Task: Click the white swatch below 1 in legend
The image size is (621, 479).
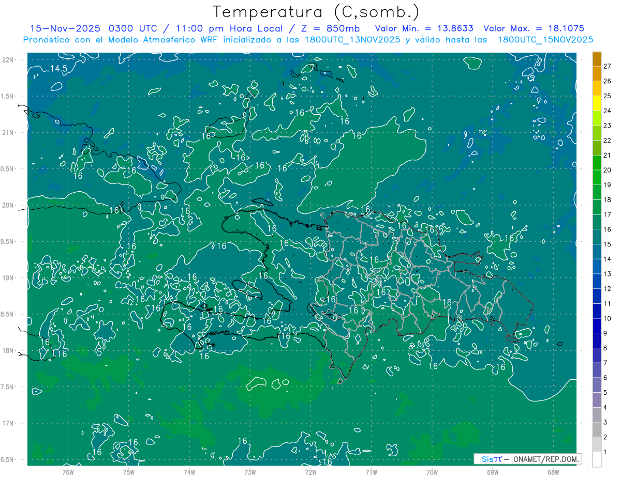Action: 597,459
